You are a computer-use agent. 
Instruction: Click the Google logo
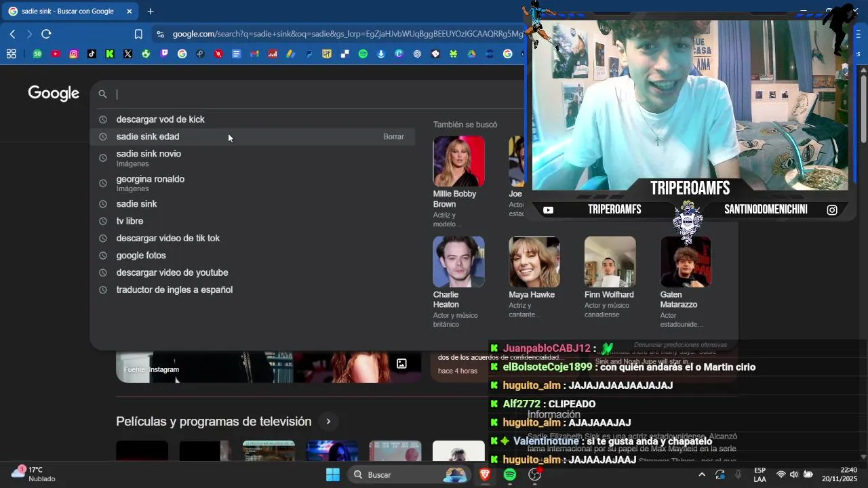pos(54,94)
